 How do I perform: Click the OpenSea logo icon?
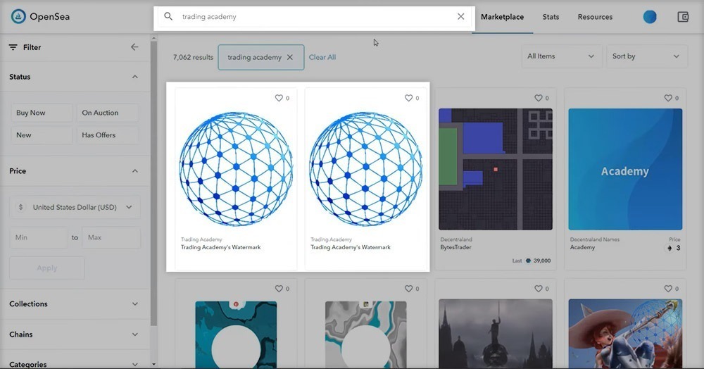coord(18,17)
